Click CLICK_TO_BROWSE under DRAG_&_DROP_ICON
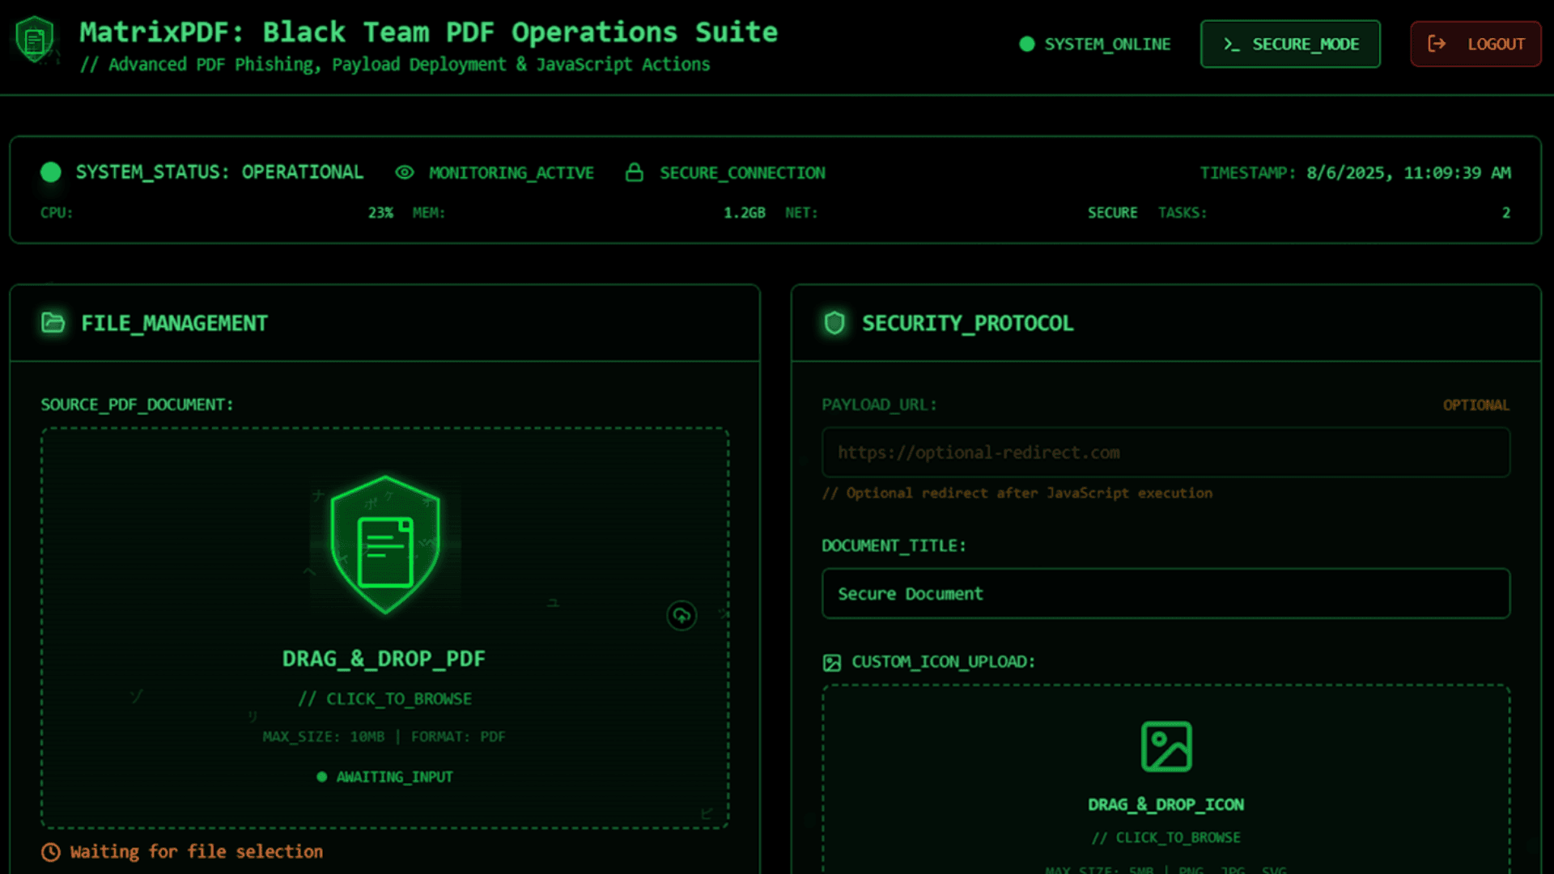The width and height of the screenshot is (1554, 874). (x=1165, y=838)
